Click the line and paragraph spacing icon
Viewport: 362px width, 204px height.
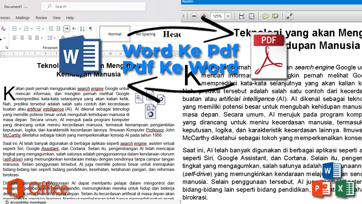click(x=50, y=38)
